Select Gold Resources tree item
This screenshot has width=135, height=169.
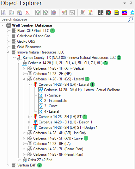[x=29, y=47]
